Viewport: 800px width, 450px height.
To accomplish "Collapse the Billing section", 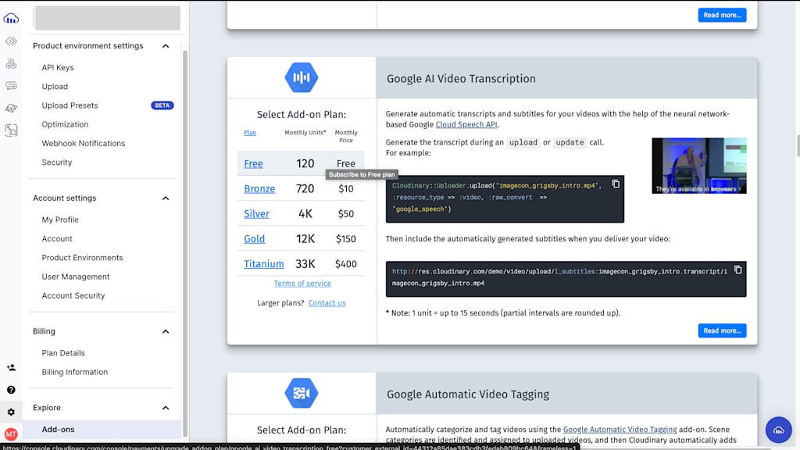I will (166, 331).
